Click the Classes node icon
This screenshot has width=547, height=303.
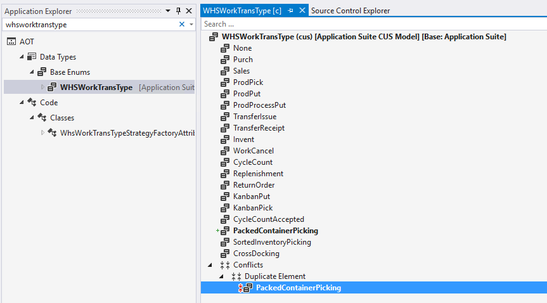[42, 118]
